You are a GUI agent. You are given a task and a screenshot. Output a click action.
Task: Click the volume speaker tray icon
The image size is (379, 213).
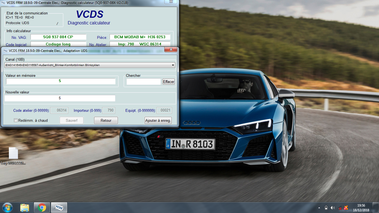333,208
